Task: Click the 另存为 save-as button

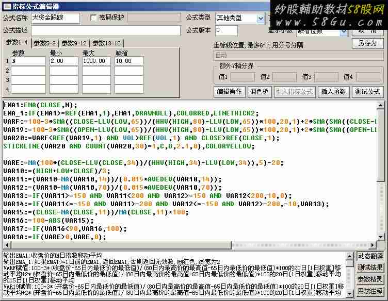Action: click(368, 43)
